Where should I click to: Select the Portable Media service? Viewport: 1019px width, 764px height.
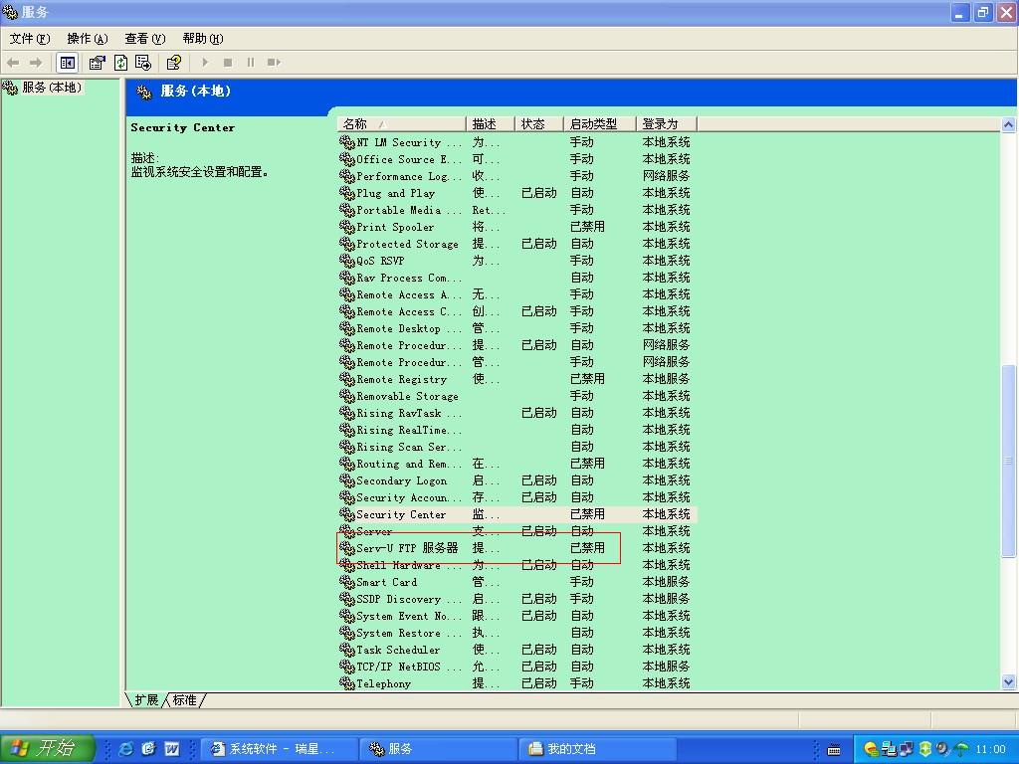point(517,210)
